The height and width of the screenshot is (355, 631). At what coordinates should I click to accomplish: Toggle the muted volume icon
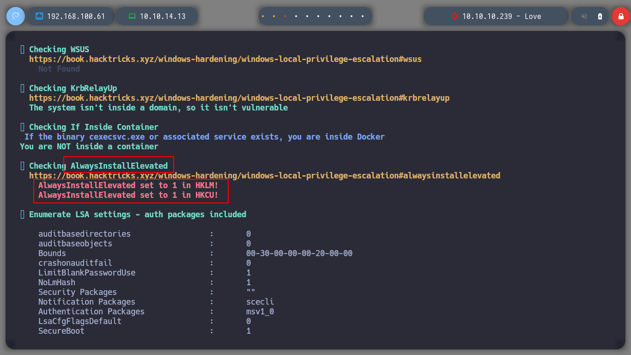coord(584,16)
